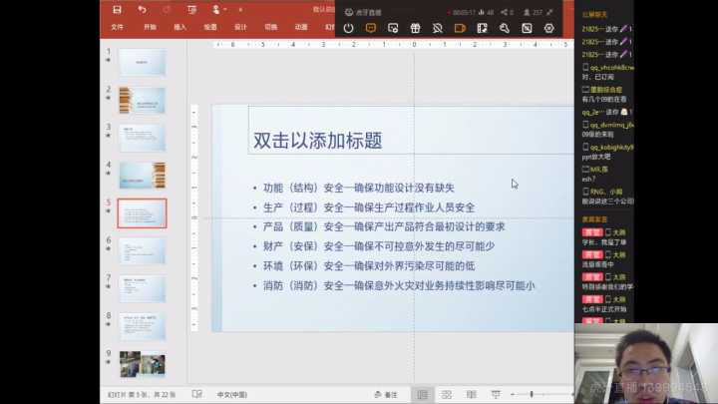The height and width of the screenshot is (404, 718).
Task: Click the Undo arrow icon
Action: [142, 9]
